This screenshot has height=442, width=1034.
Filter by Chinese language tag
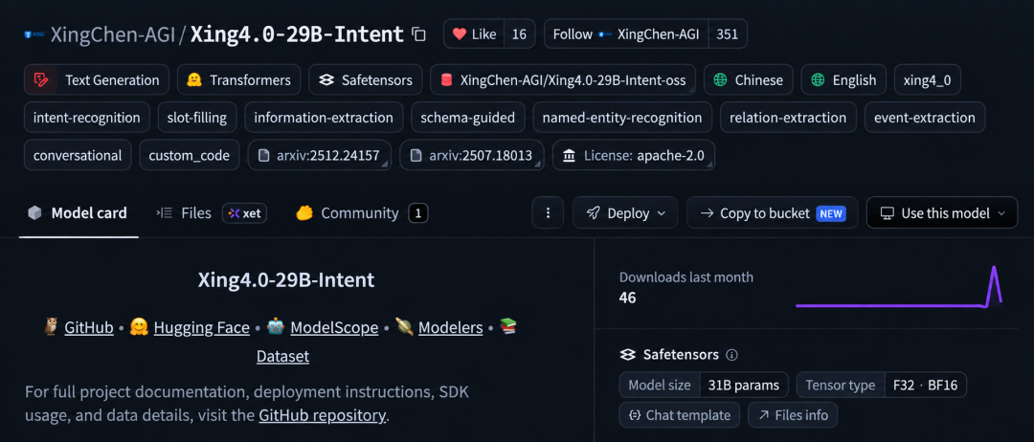click(x=748, y=80)
